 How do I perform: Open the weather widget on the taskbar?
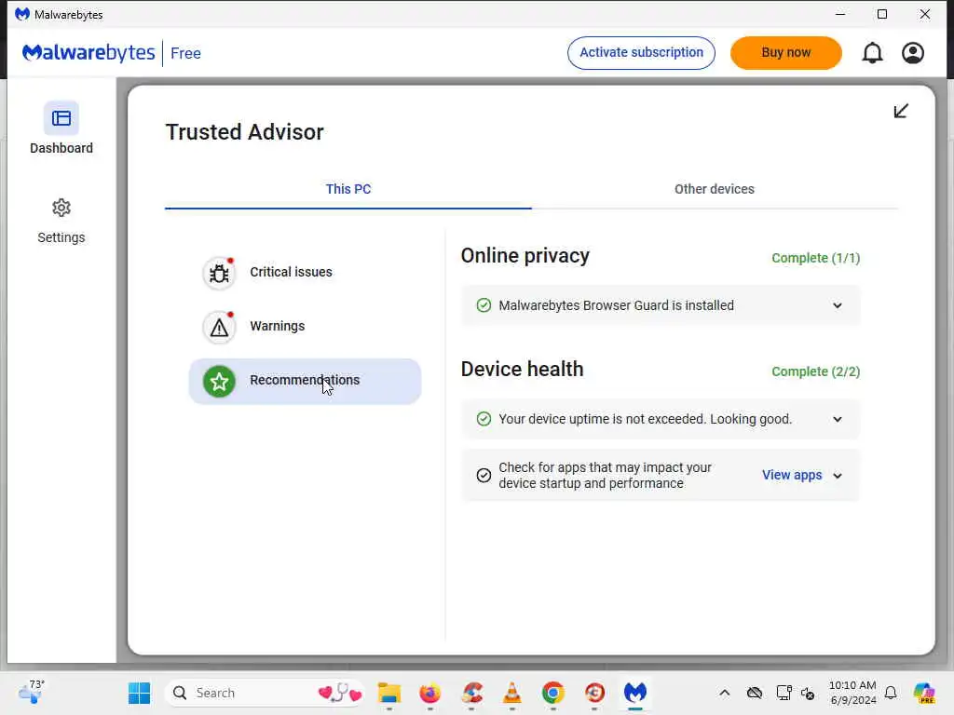(x=31, y=693)
